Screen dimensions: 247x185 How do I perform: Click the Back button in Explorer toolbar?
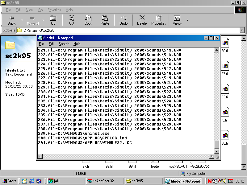11,20
